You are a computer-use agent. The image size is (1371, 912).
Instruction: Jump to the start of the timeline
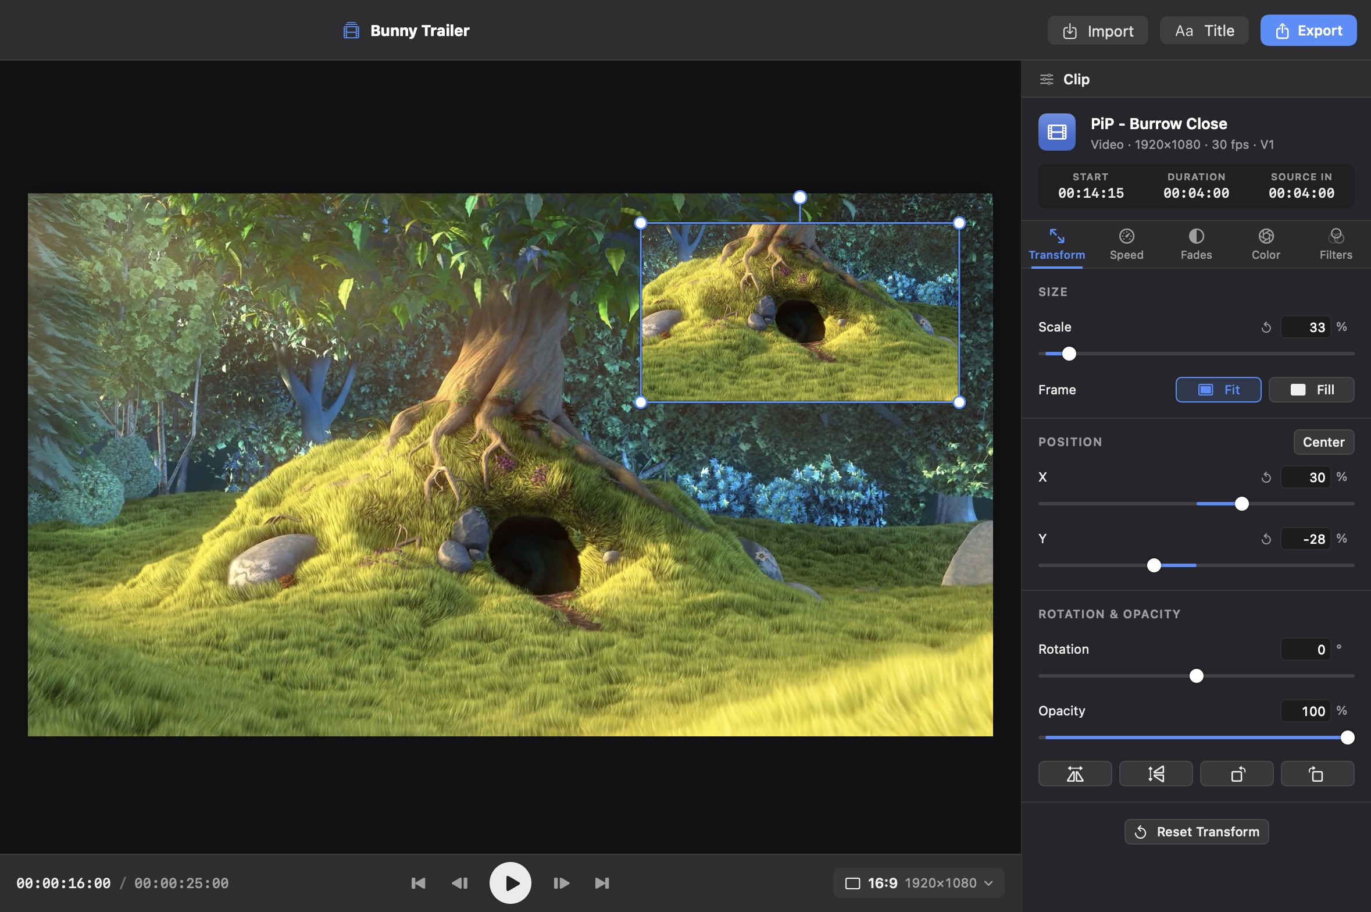click(418, 883)
